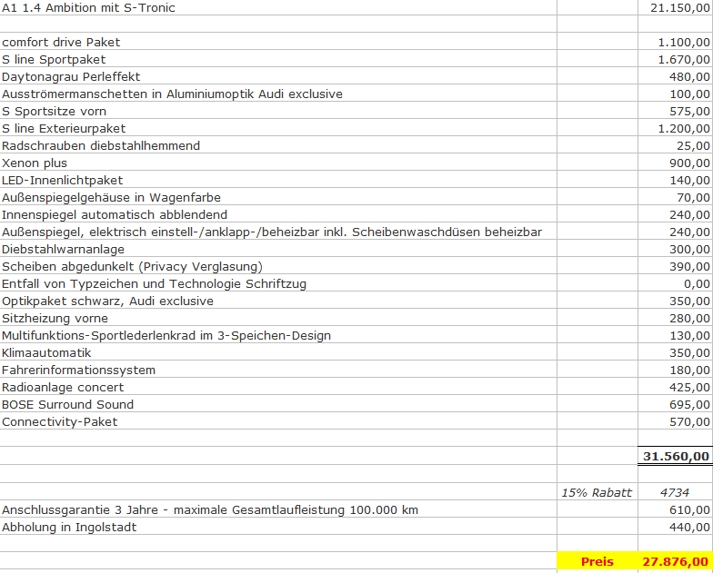Click the final price 27.876,00
This screenshot has width=713, height=573.
click(675, 561)
